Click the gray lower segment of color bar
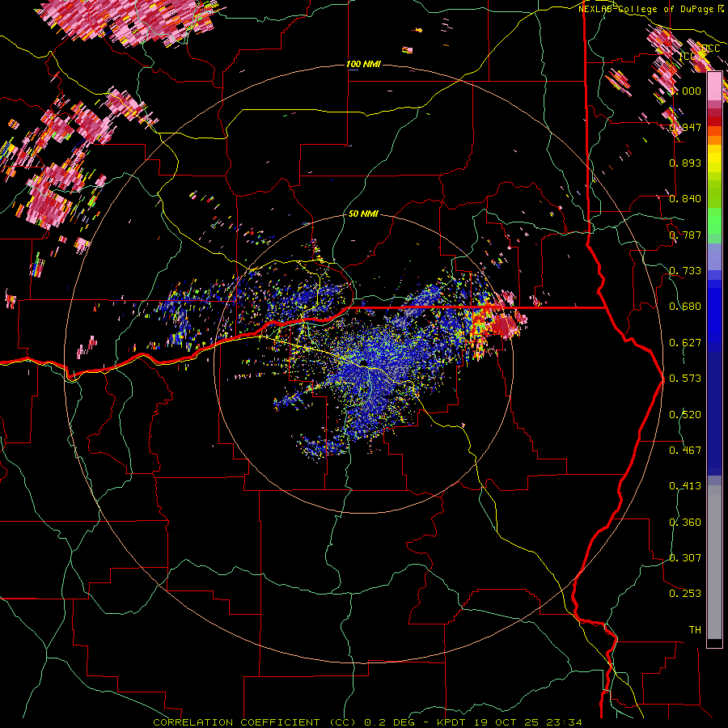This screenshot has height=728, width=728. pyautogui.click(x=714, y=562)
